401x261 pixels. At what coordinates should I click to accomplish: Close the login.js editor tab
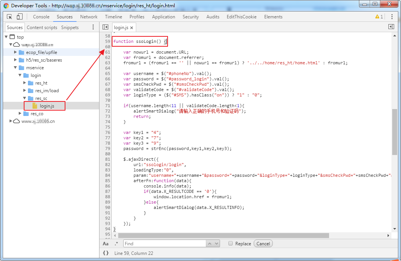tap(132, 28)
